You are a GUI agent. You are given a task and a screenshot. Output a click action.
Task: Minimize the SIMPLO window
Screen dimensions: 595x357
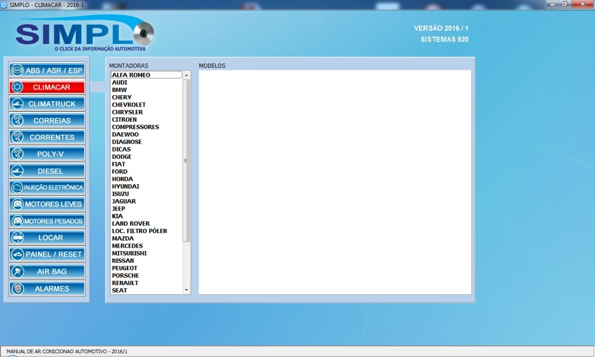[553, 4]
